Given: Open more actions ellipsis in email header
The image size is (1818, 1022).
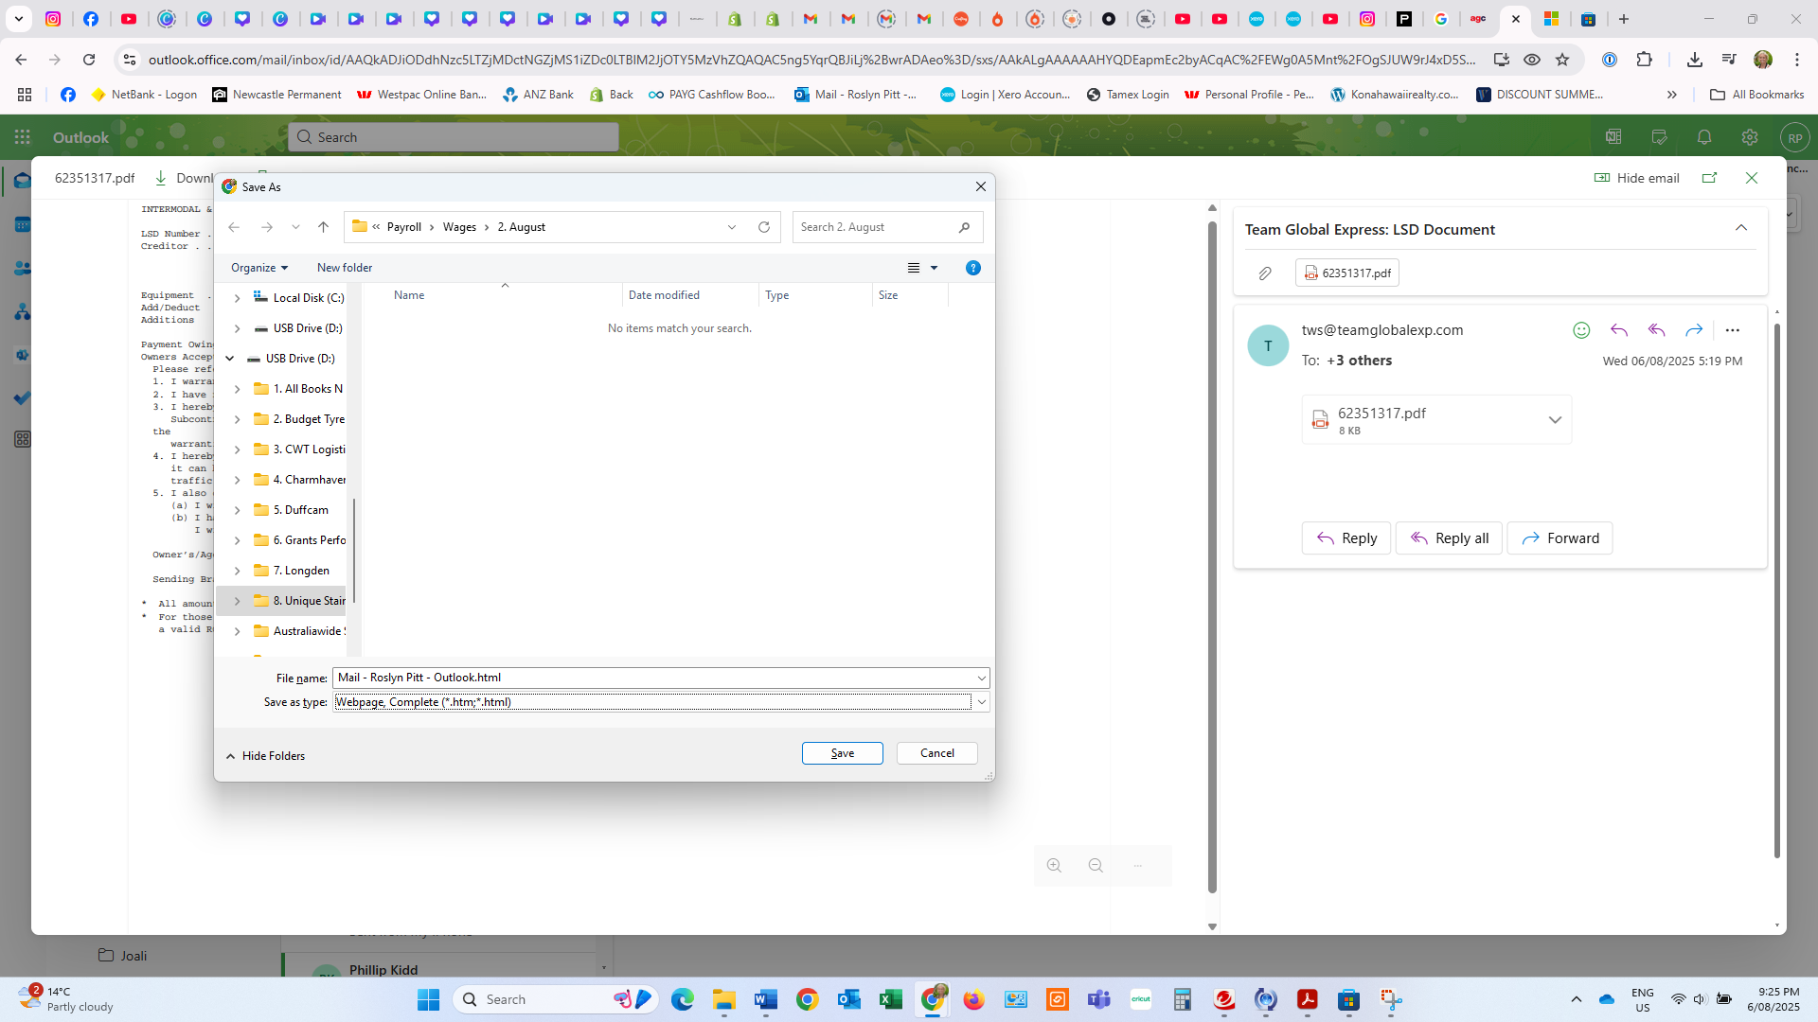Looking at the screenshot, I should pos(1732,330).
